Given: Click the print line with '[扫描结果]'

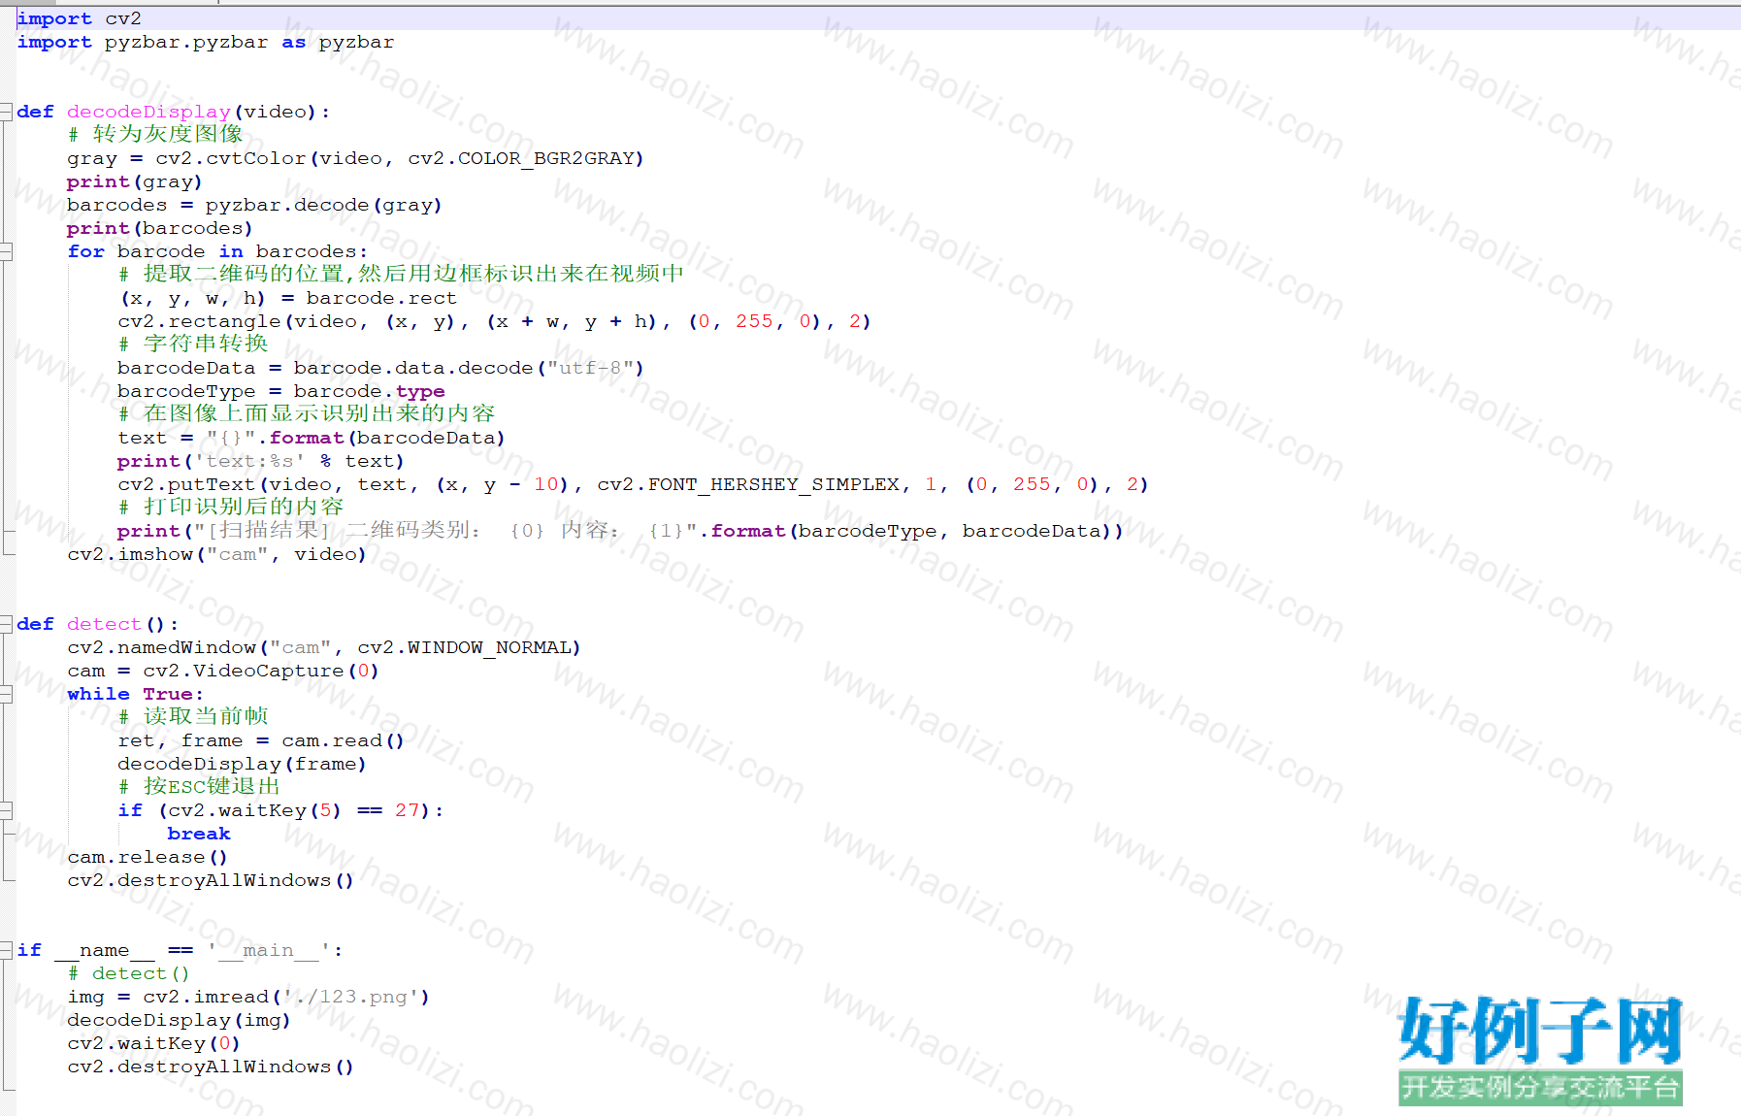Looking at the screenshot, I should coord(620,531).
